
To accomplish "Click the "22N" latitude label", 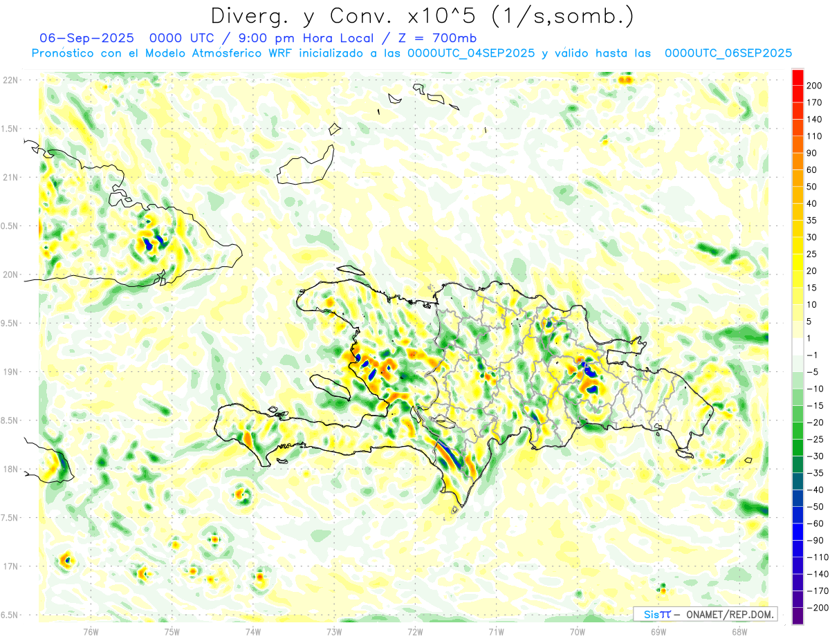I will tap(10, 80).
